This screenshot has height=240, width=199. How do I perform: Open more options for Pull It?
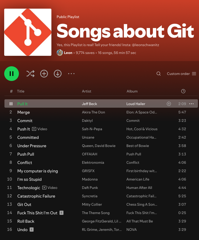(191, 104)
